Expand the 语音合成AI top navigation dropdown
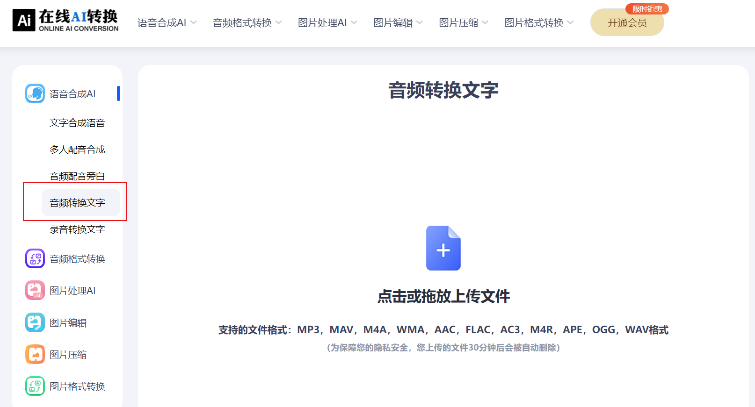The height and width of the screenshot is (407, 755). coord(167,23)
